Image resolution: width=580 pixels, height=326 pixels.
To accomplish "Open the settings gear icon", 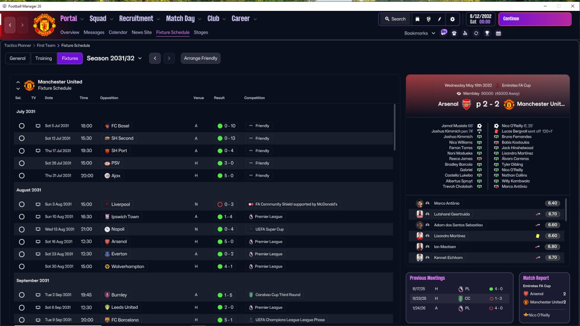I will tap(452, 19).
